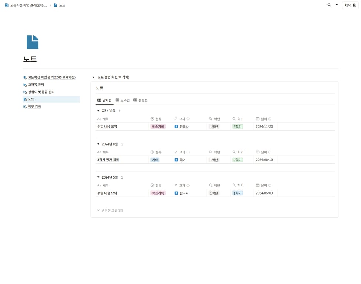
Task: Collapse the 2024년 5월 group
Action: coord(98,177)
